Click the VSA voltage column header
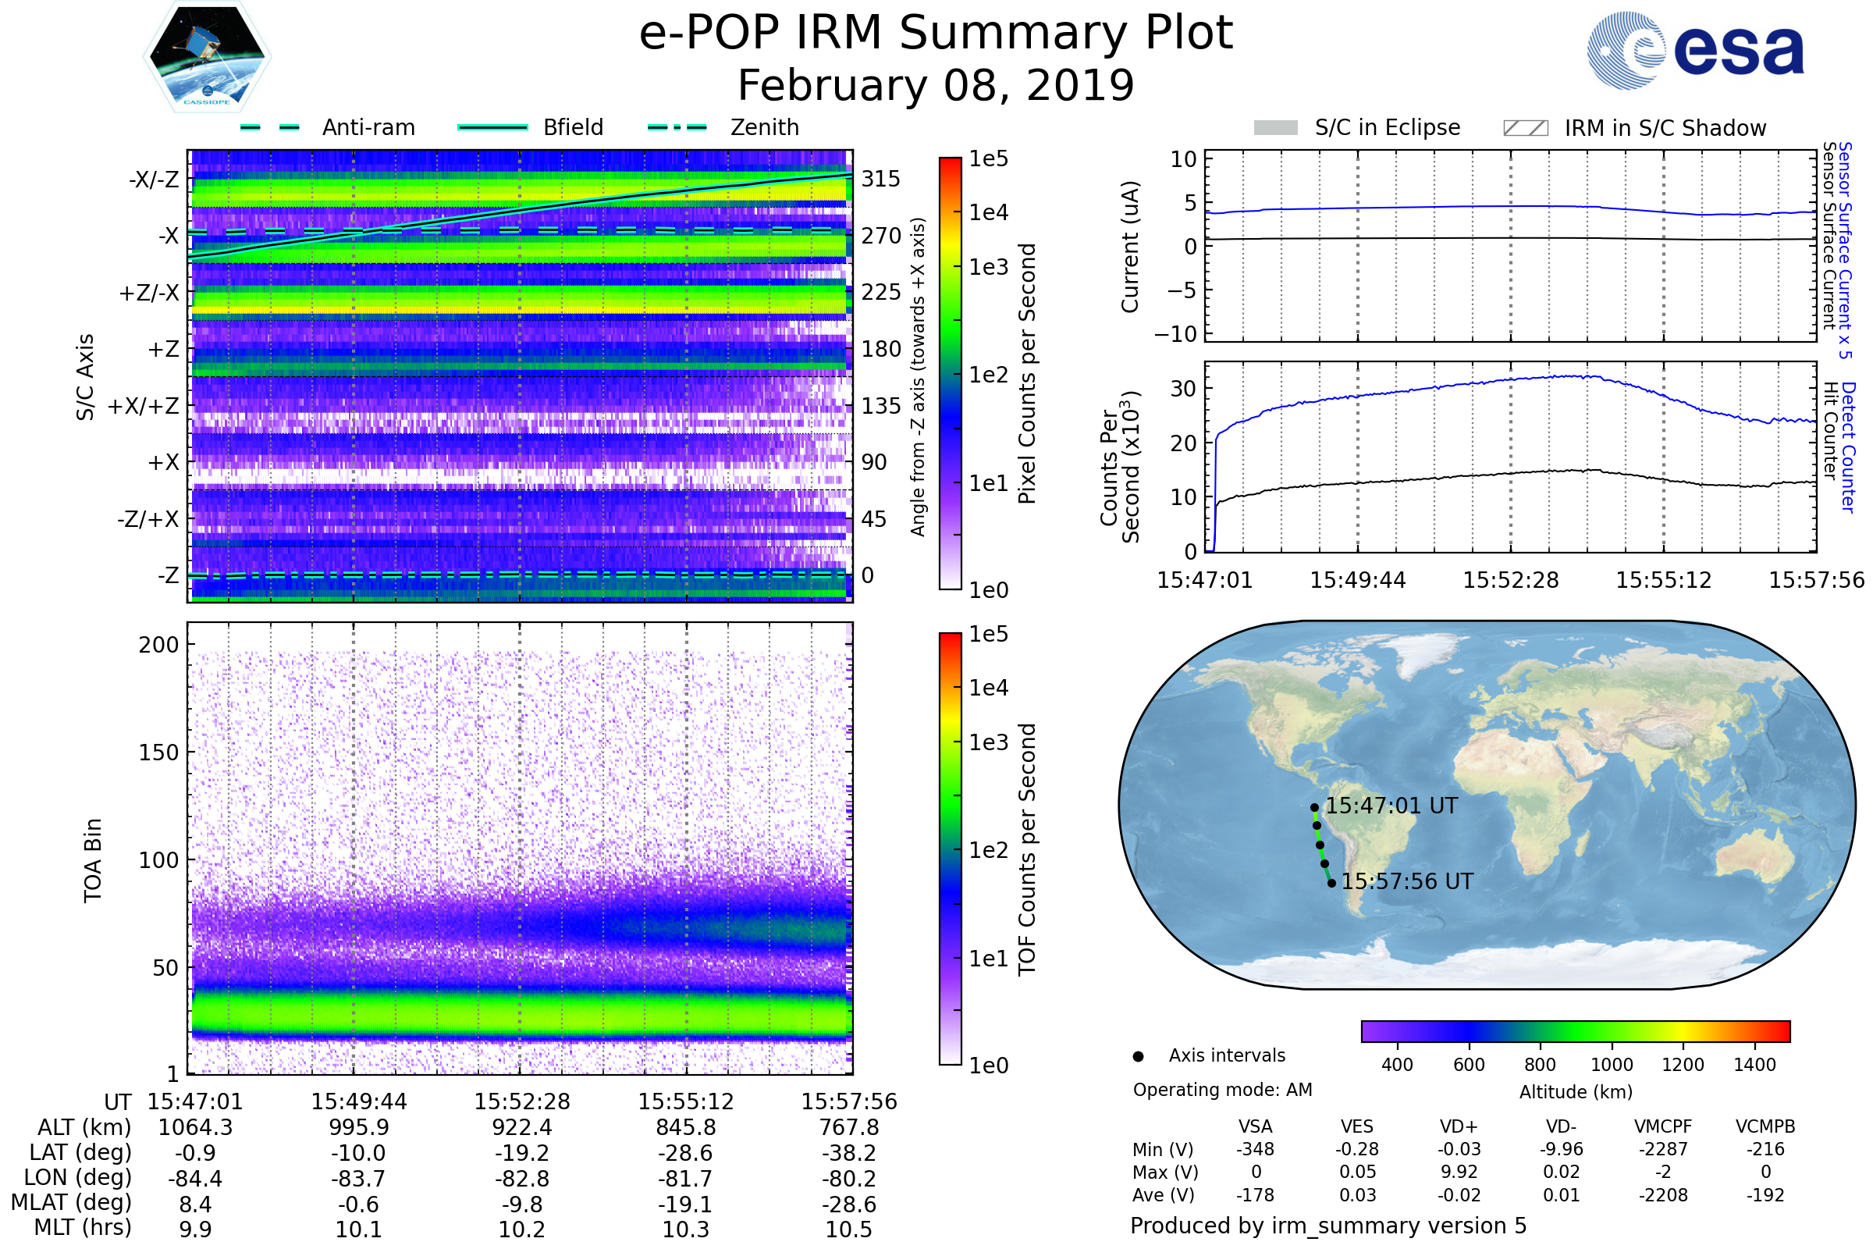 coord(1255,1126)
